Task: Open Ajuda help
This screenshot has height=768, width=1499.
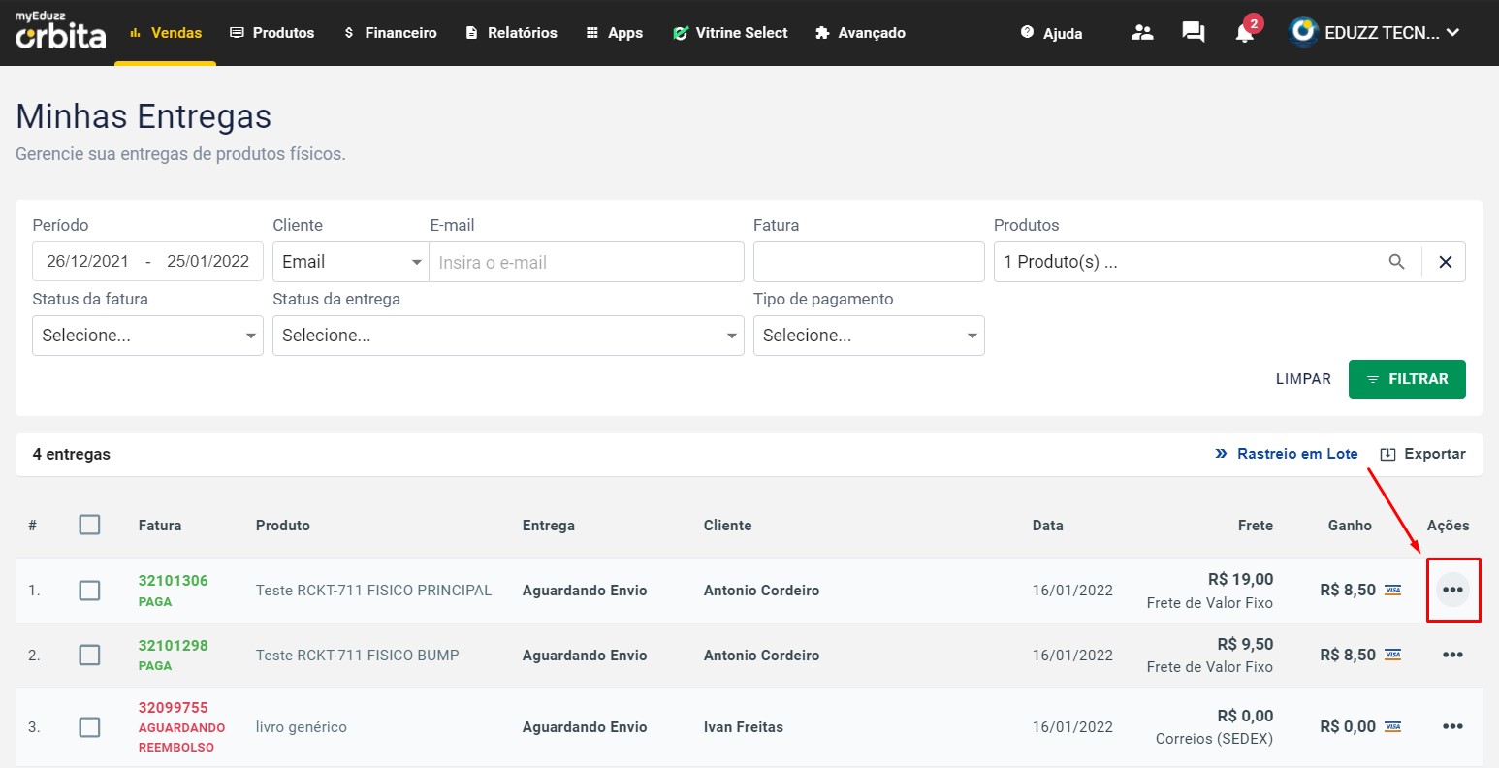Action: point(1051,33)
